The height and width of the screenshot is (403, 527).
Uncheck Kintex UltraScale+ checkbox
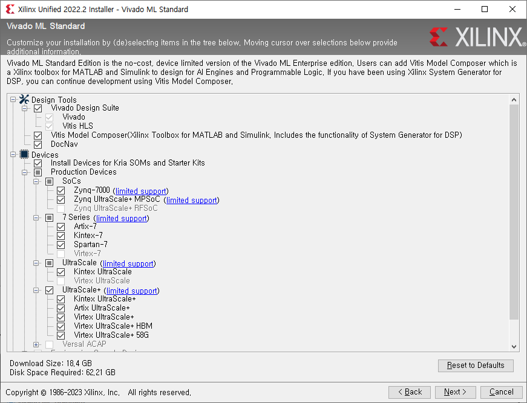coord(61,299)
